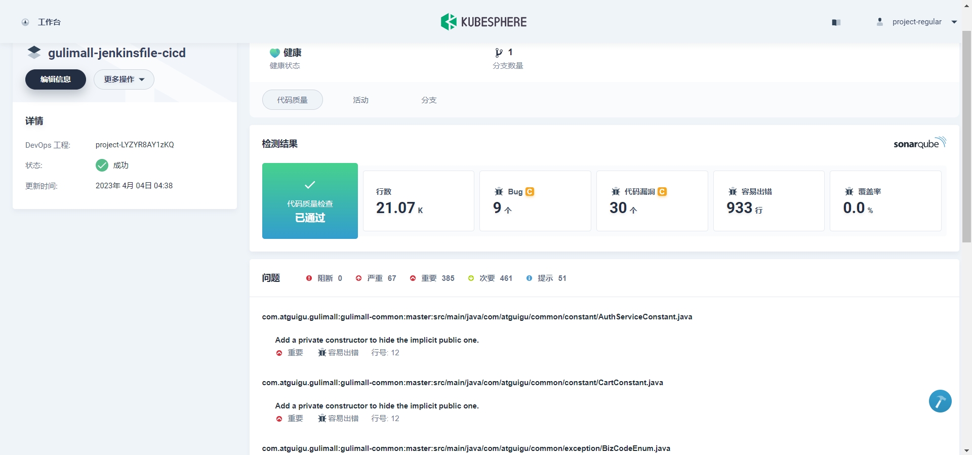Click the orange C rating badge beside Bug
Screen dimensions: 972x455
(x=530, y=192)
